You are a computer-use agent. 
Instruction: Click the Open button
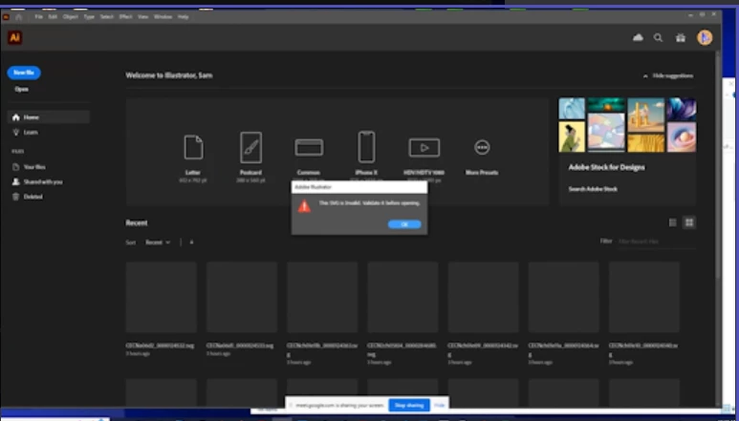(21, 90)
